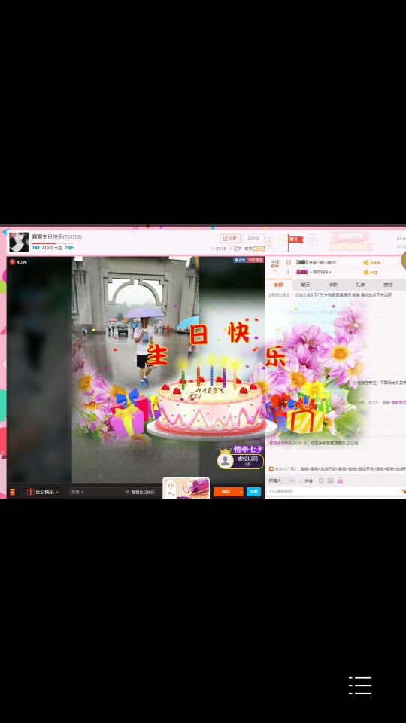This screenshot has height=723, width=406.
Task: Click the gift quantity input field
Action: coord(95,492)
